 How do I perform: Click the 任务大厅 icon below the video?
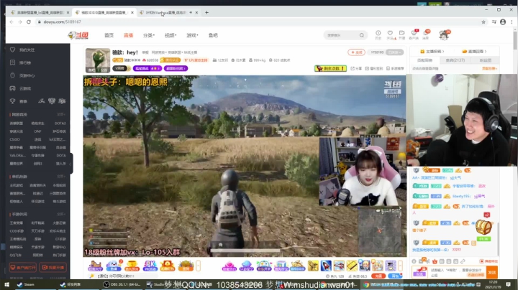coord(95,266)
